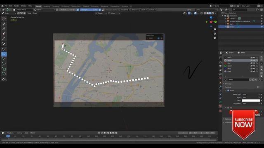Image resolution: width=264 pixels, height=148 pixels.
Task: Open the File menu
Action: pos(6,6)
